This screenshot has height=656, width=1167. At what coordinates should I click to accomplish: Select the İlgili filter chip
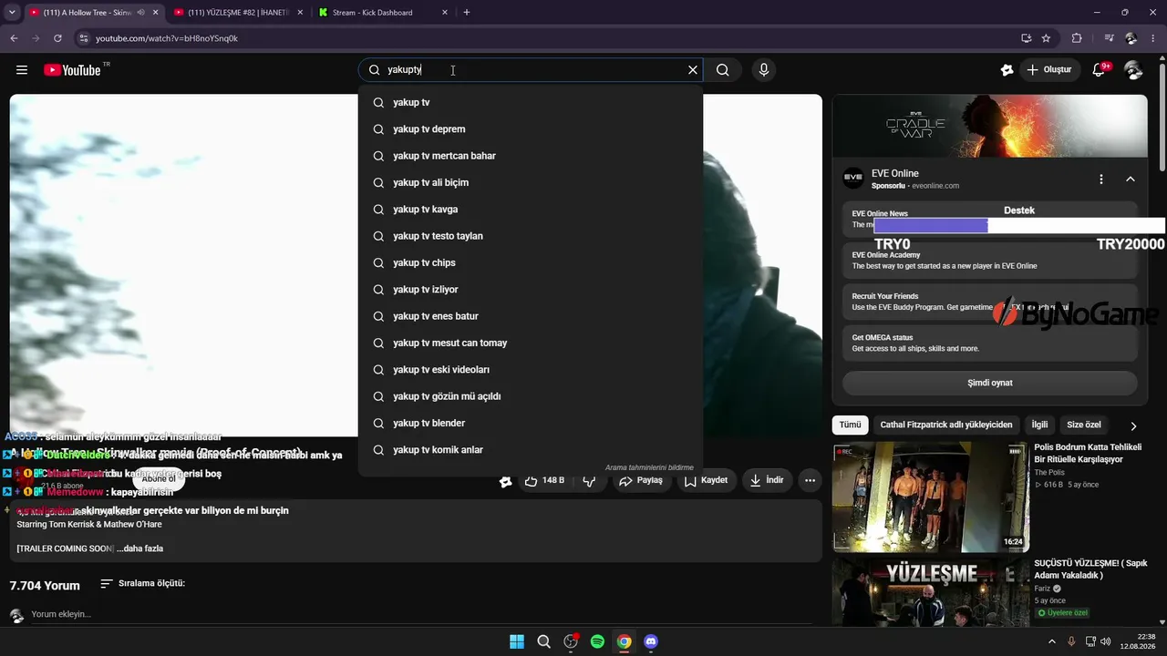1039,425
